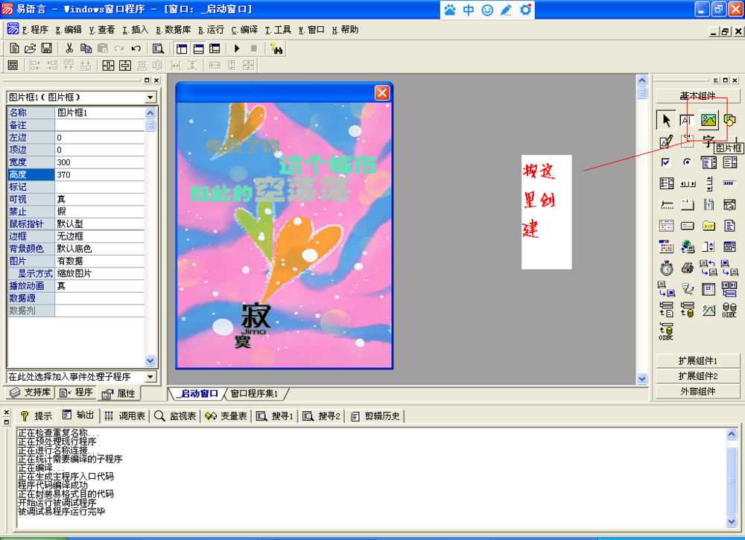Viewport: 745px width, 540px height.
Task: Select the horizontal scrollbar component icon
Action: [688, 184]
